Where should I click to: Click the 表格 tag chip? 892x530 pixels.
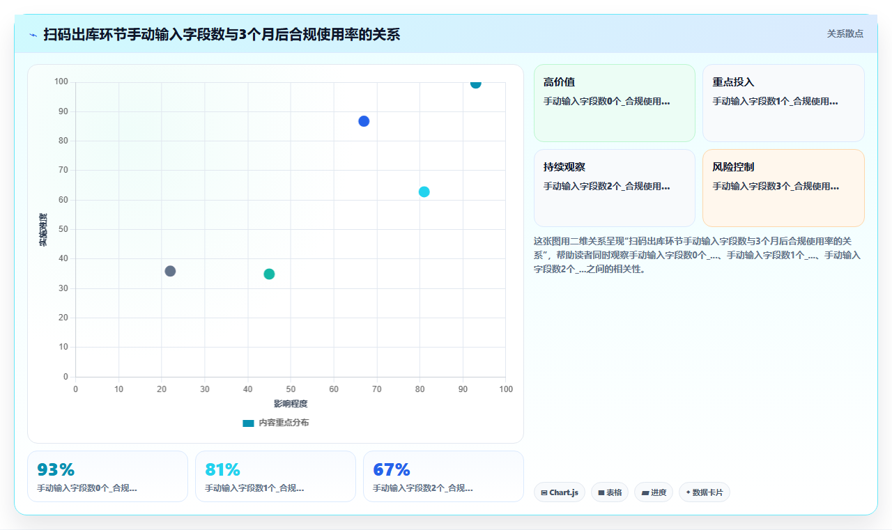point(610,492)
